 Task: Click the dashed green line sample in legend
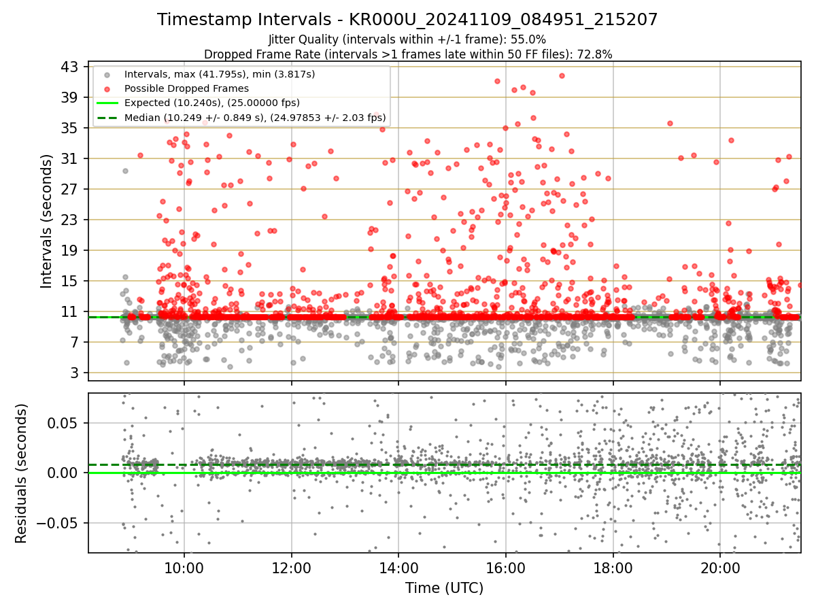[x=107, y=118]
